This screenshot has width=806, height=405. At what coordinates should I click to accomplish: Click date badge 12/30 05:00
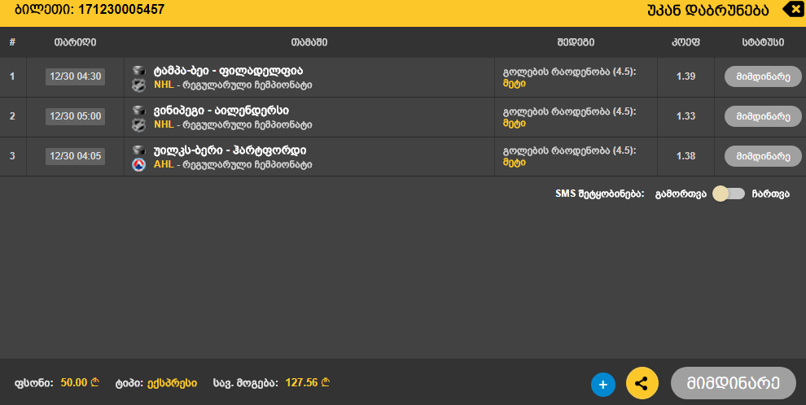click(x=75, y=116)
